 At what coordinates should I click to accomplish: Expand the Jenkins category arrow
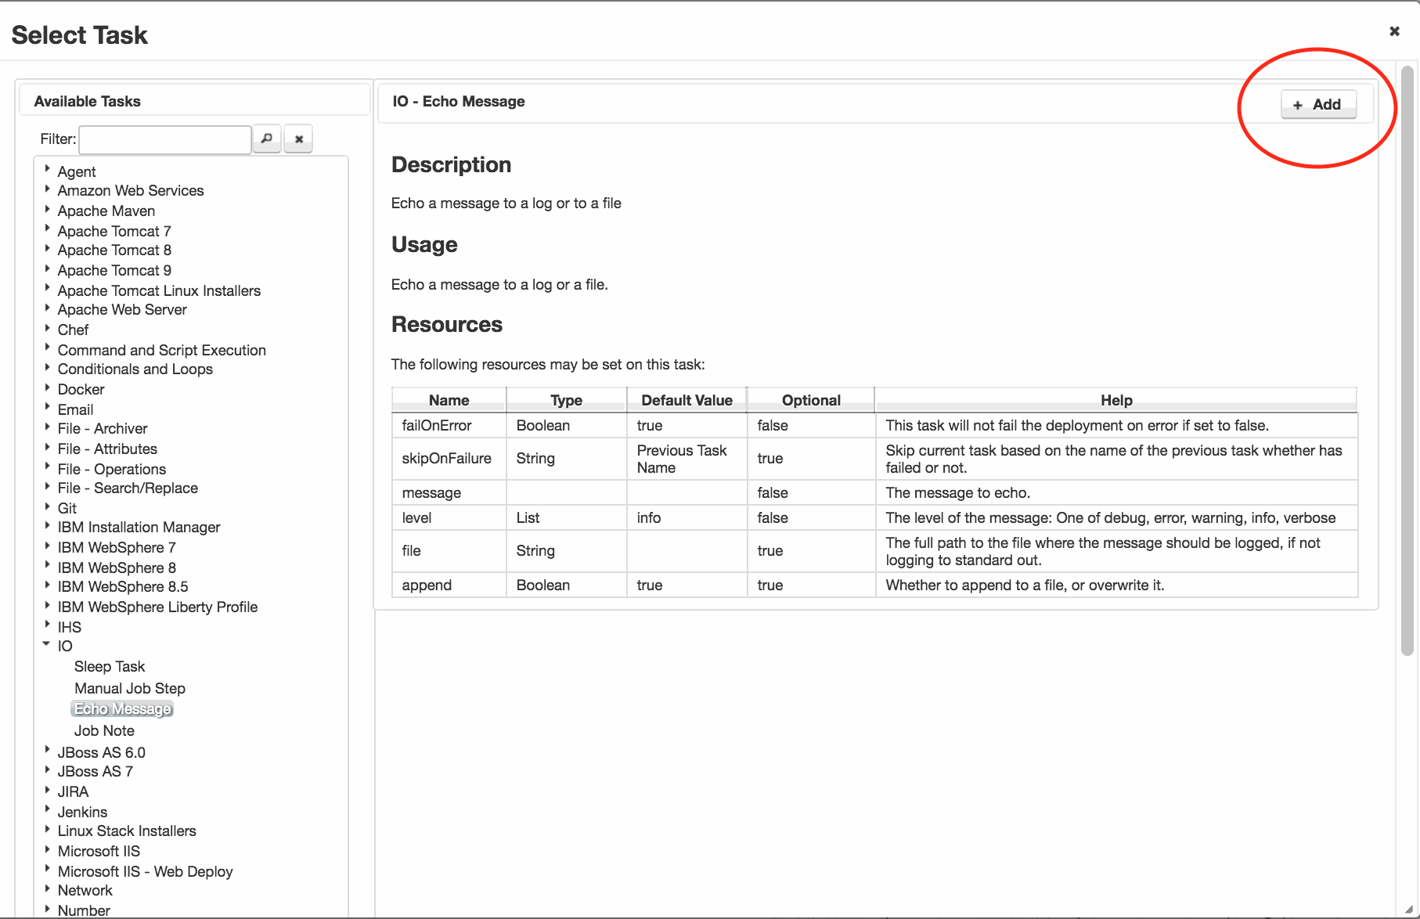point(47,809)
